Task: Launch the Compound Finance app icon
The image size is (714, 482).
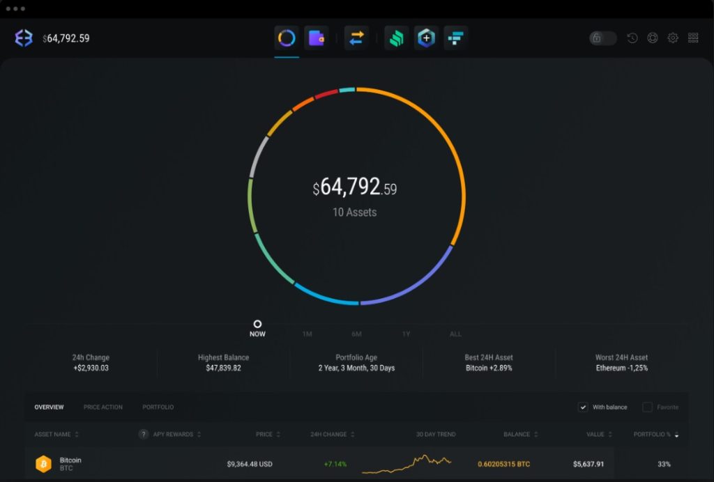Action: point(396,38)
